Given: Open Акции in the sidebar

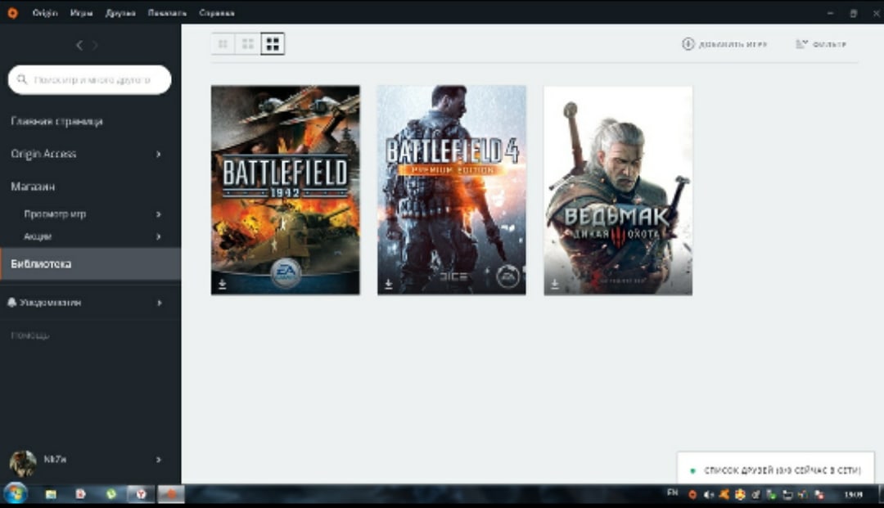Looking at the screenshot, I should 38,236.
